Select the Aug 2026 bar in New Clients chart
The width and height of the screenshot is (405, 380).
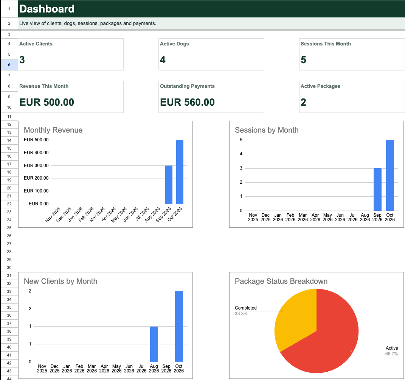pyautogui.click(x=154, y=344)
